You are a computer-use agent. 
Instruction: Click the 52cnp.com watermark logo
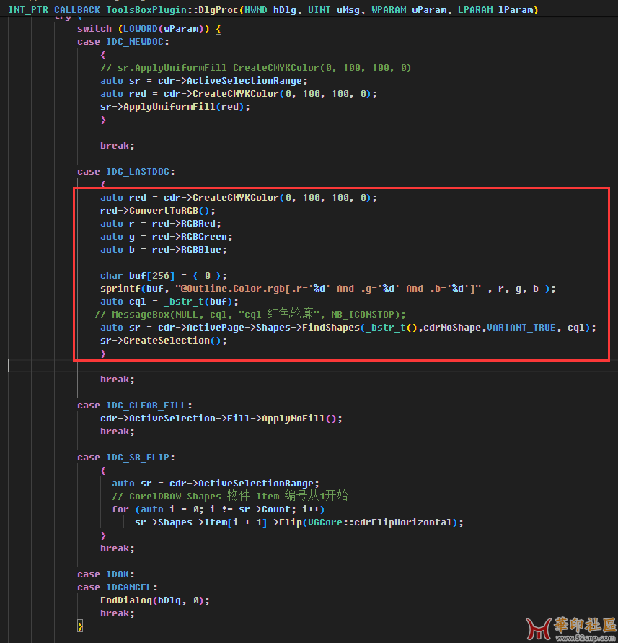(x=571, y=629)
